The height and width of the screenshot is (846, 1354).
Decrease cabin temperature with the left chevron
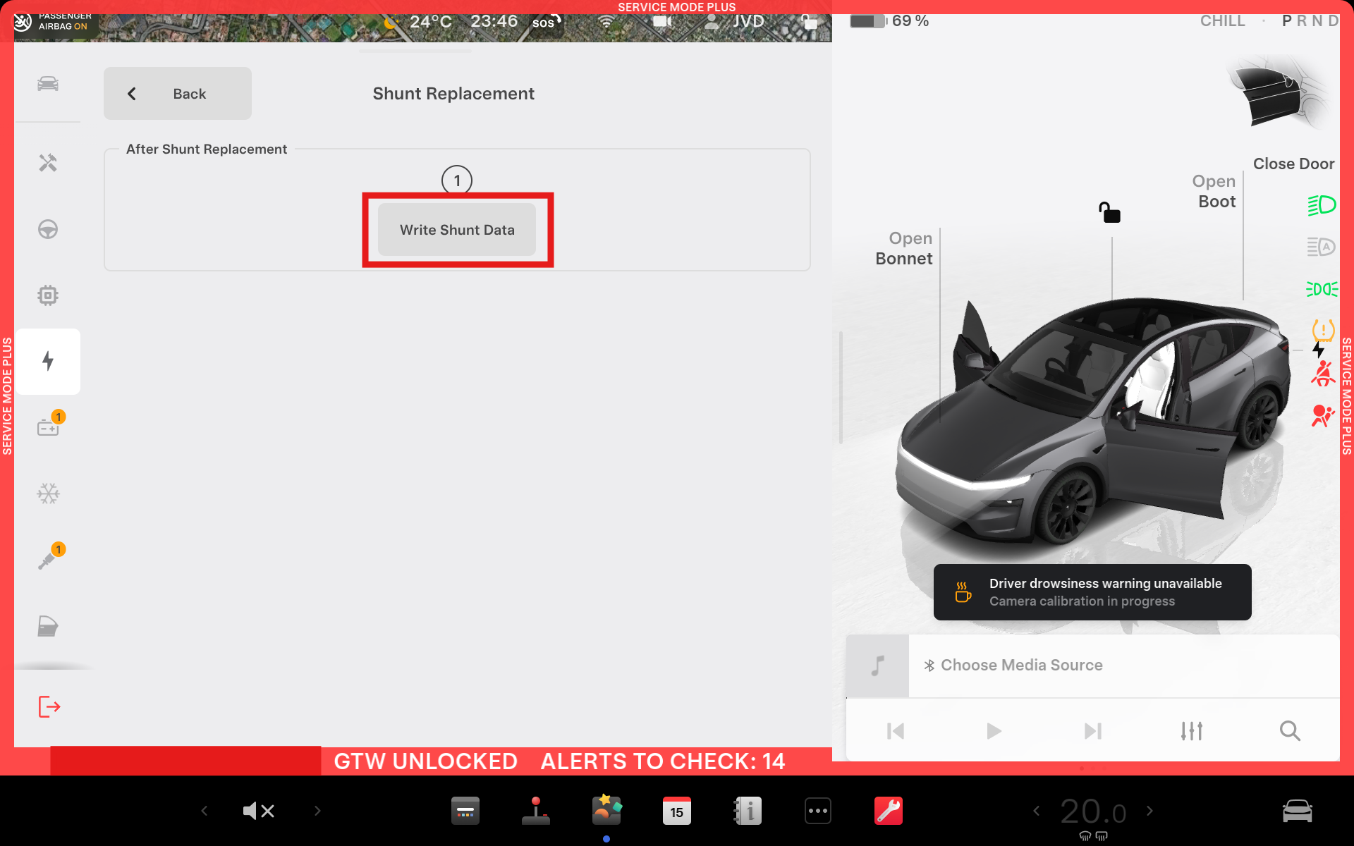coord(1036,811)
